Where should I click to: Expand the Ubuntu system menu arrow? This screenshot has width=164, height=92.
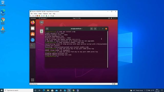coord(116,18)
